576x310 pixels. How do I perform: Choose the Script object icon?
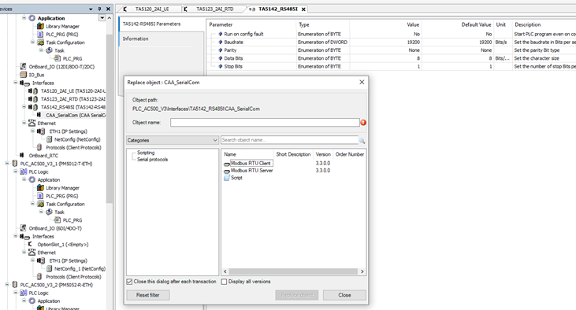point(227,178)
